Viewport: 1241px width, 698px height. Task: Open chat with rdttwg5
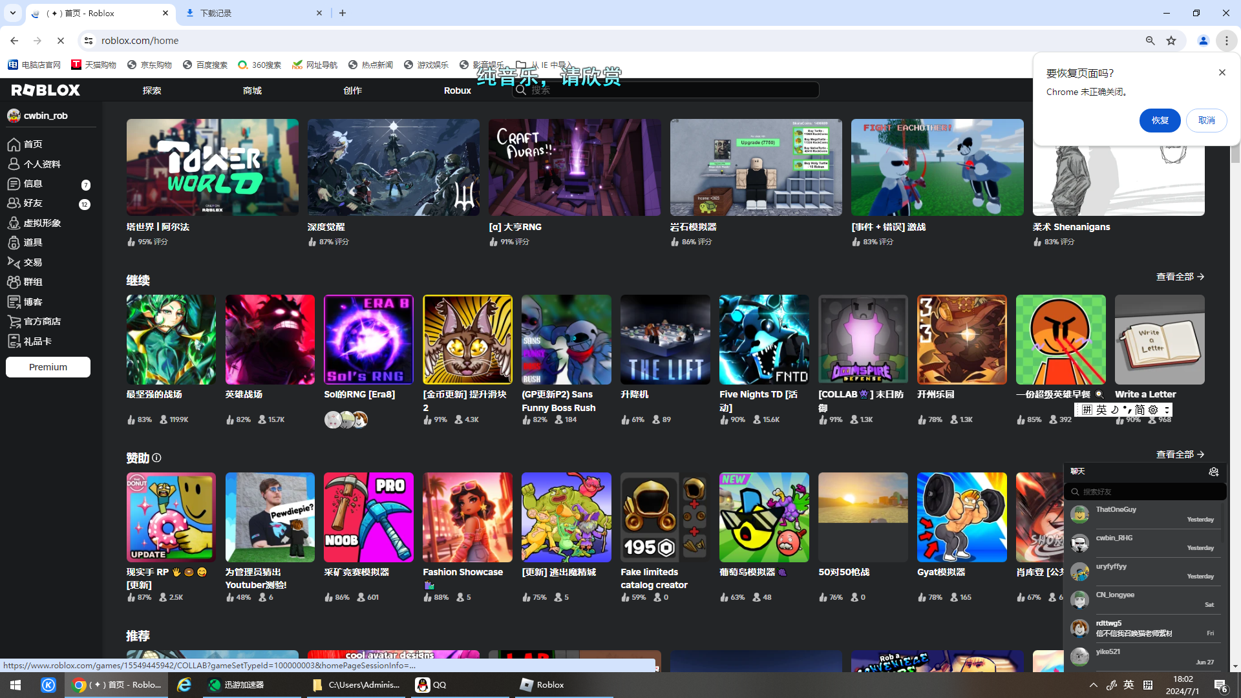tap(1145, 628)
